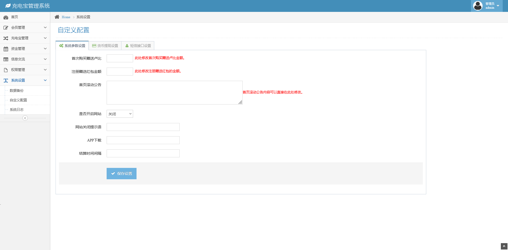Open the dashboard icon beside 首页
The height and width of the screenshot is (250, 508).
6,17
